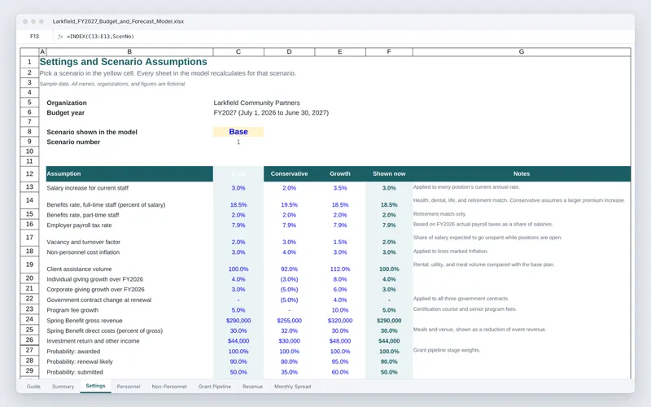Select the Settings sheet tab
This screenshot has width=651, height=407.
95,386
